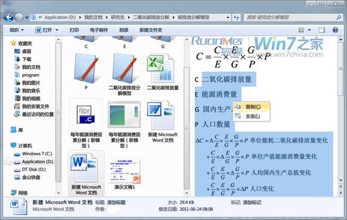Click the magnifier search icon

pyautogui.click(x=339, y=17)
